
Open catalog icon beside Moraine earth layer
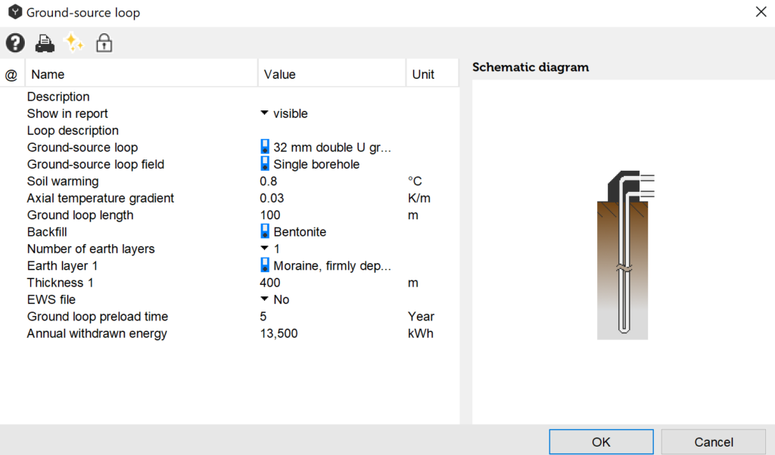[265, 265]
